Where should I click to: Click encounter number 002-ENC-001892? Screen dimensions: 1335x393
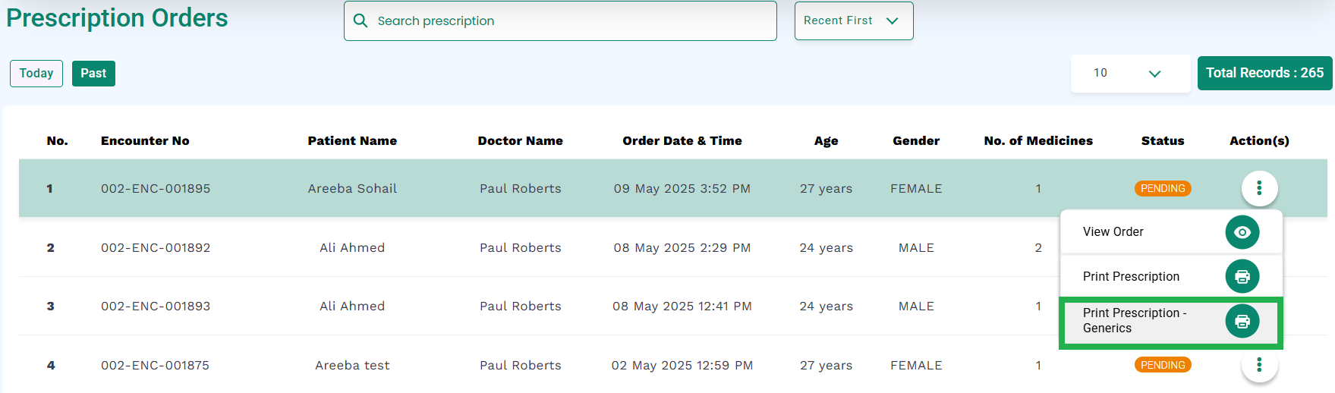tap(156, 247)
